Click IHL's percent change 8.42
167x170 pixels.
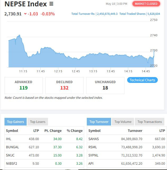[x=79, y=139]
